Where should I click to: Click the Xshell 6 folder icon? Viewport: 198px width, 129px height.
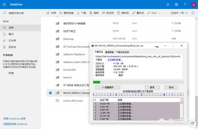tap(58, 77)
